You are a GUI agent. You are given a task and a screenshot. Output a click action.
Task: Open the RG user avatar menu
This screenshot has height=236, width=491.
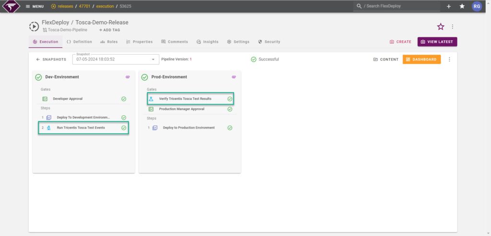point(477,6)
